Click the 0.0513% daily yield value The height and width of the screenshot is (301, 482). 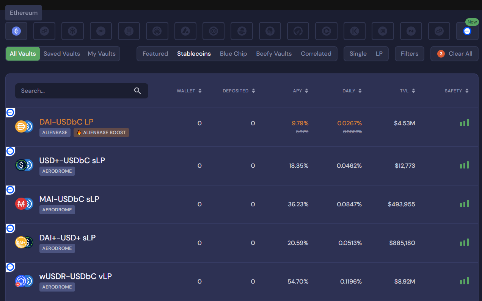[x=350, y=243]
